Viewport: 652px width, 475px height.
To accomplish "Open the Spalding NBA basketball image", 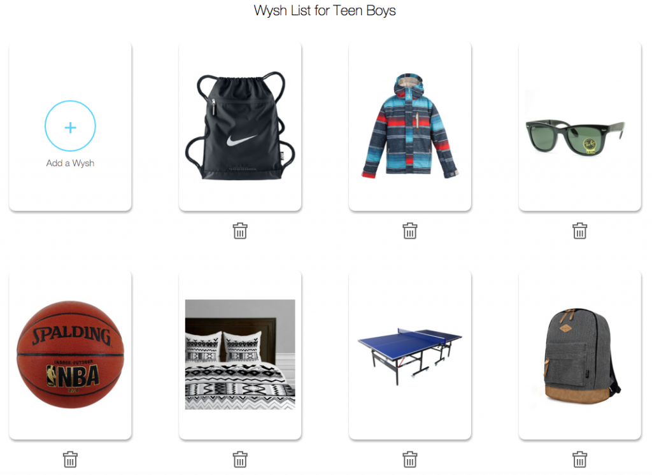I will tap(70, 355).
